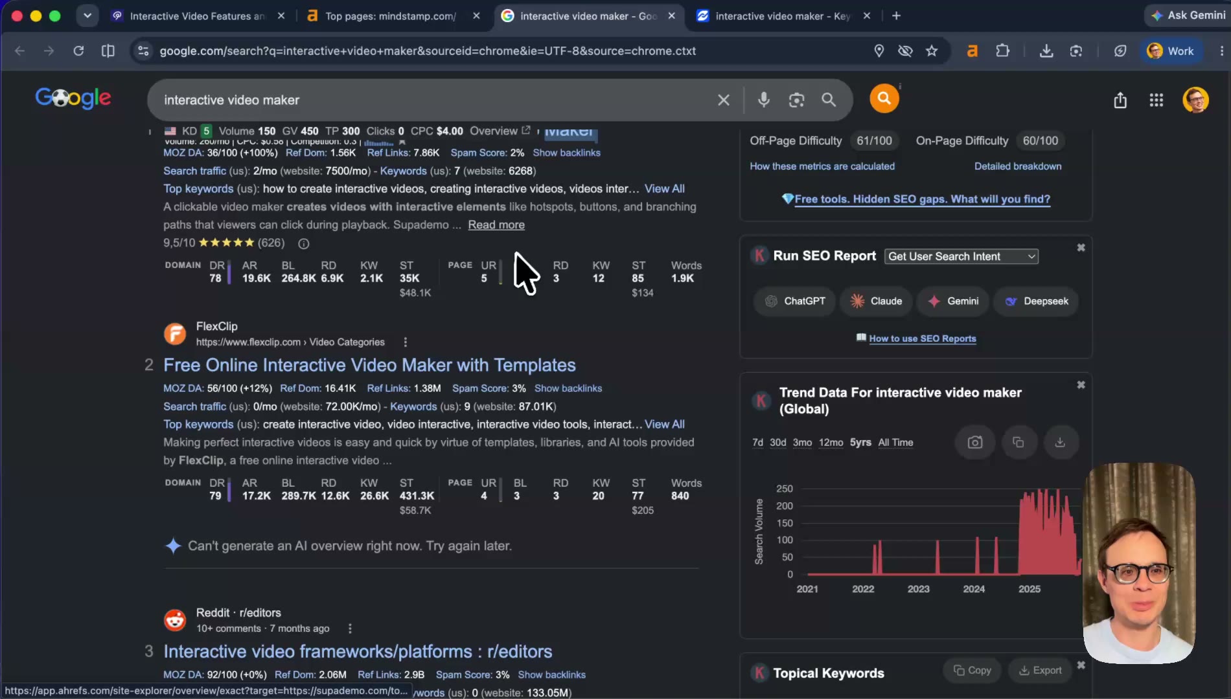Run SEO report with Claude
This screenshot has height=699, width=1231.
877,302
